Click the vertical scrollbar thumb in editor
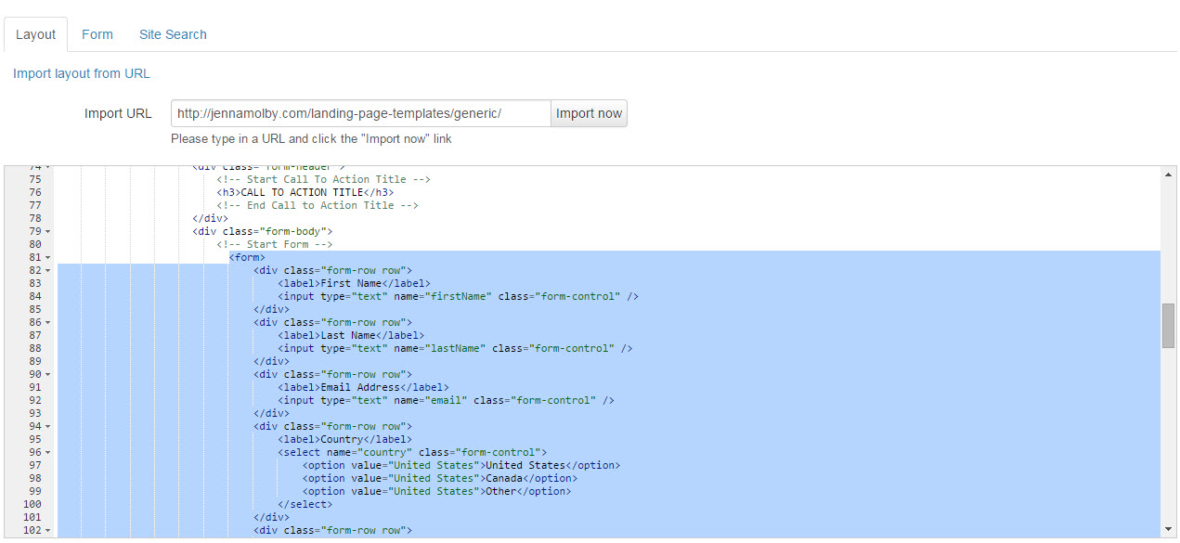 (x=1168, y=325)
